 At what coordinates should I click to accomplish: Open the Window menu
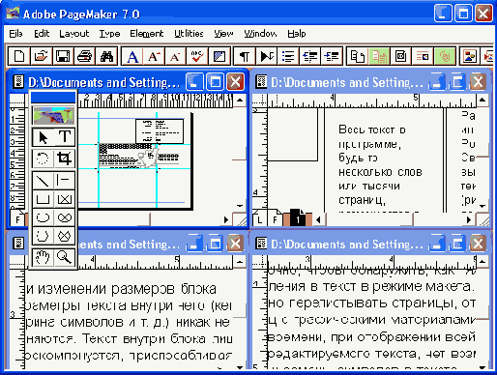click(x=260, y=34)
